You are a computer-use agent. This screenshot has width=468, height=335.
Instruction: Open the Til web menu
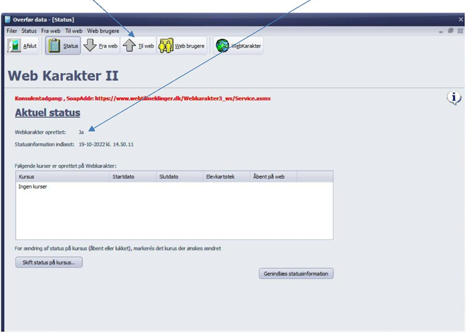tap(74, 31)
